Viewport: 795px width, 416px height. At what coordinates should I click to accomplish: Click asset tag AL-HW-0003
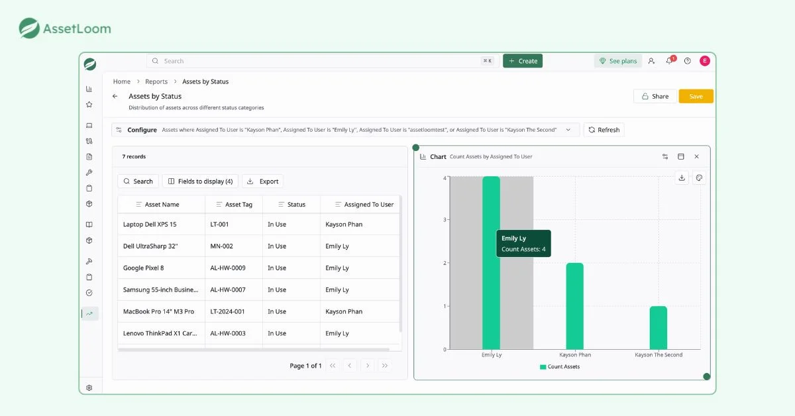228,333
